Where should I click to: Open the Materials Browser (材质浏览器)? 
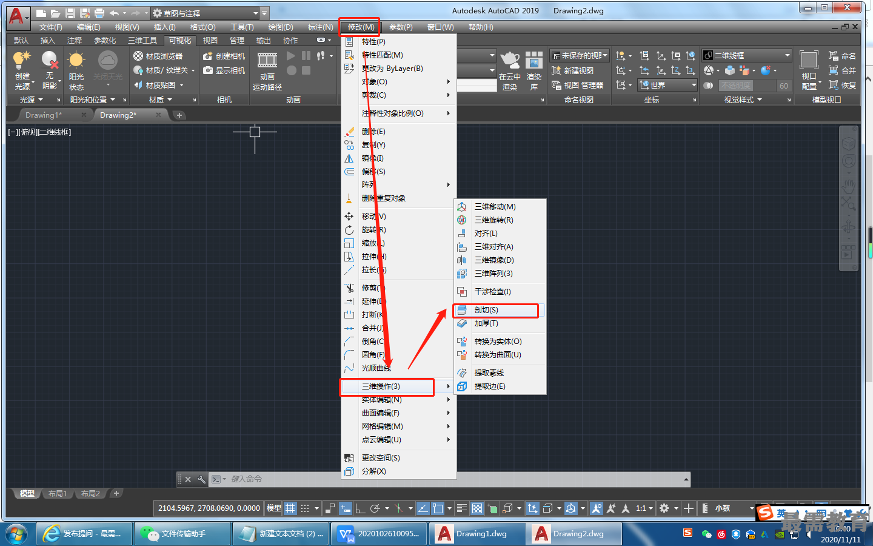point(158,56)
